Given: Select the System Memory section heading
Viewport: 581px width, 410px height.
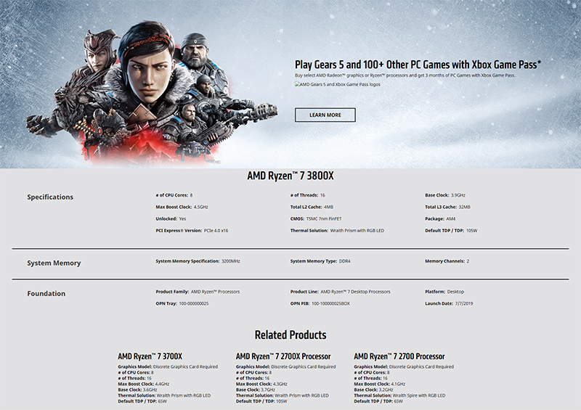Looking at the screenshot, I should tap(54, 263).
